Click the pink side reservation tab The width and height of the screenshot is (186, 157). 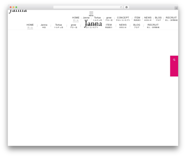(x=174, y=66)
